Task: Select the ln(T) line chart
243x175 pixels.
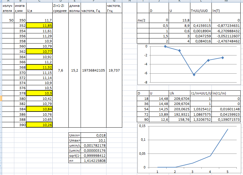Action: tap(189, 65)
